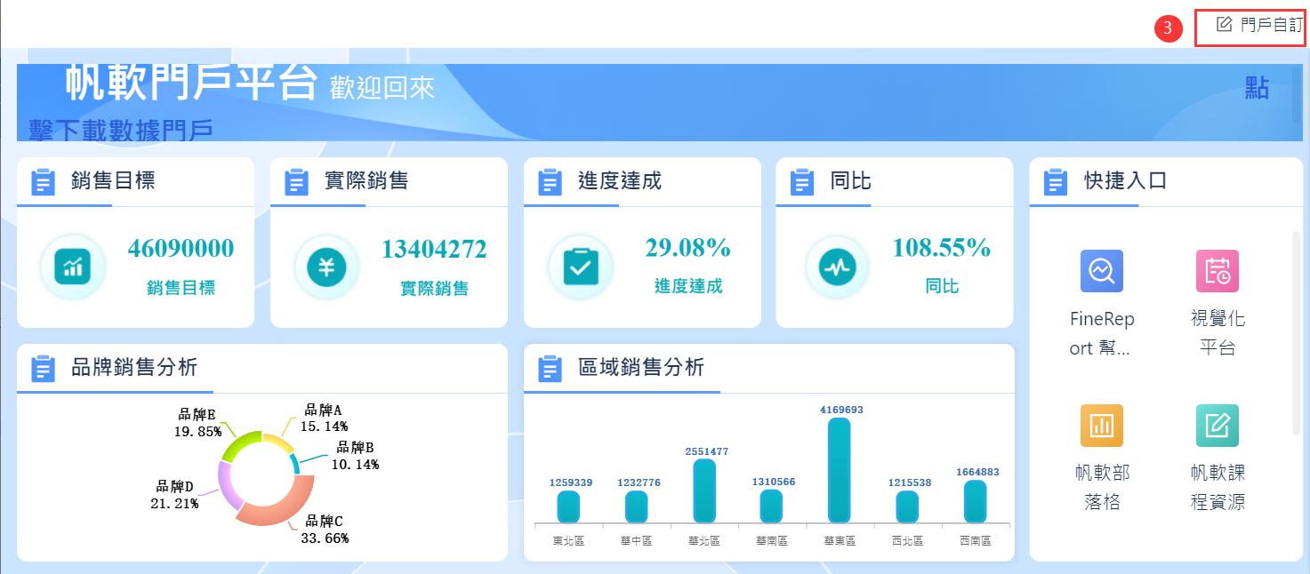The width and height of the screenshot is (1310, 574).
Task: Click the 29.08% progress value
Action: point(688,248)
